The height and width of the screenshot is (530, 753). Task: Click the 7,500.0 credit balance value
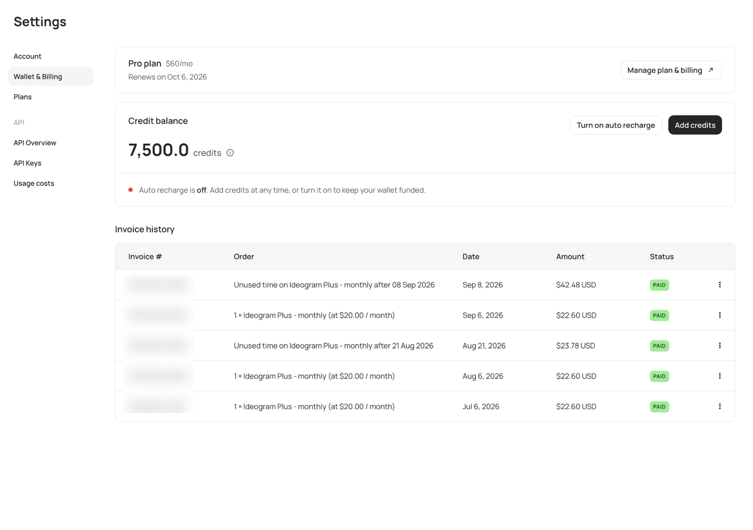click(158, 150)
